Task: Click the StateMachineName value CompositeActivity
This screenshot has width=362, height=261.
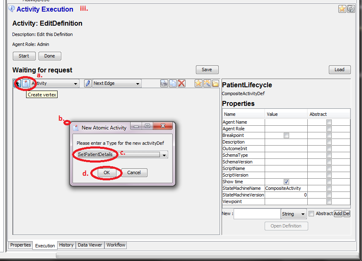Action: tap(286, 188)
